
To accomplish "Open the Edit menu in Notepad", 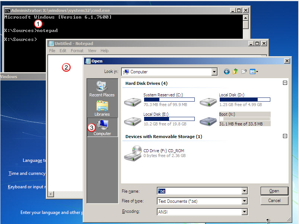I will click(x=63, y=51).
